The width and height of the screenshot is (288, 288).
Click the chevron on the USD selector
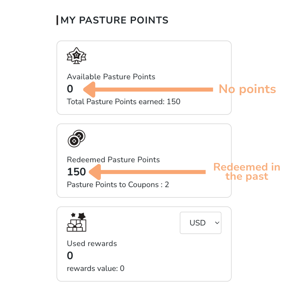click(x=217, y=223)
